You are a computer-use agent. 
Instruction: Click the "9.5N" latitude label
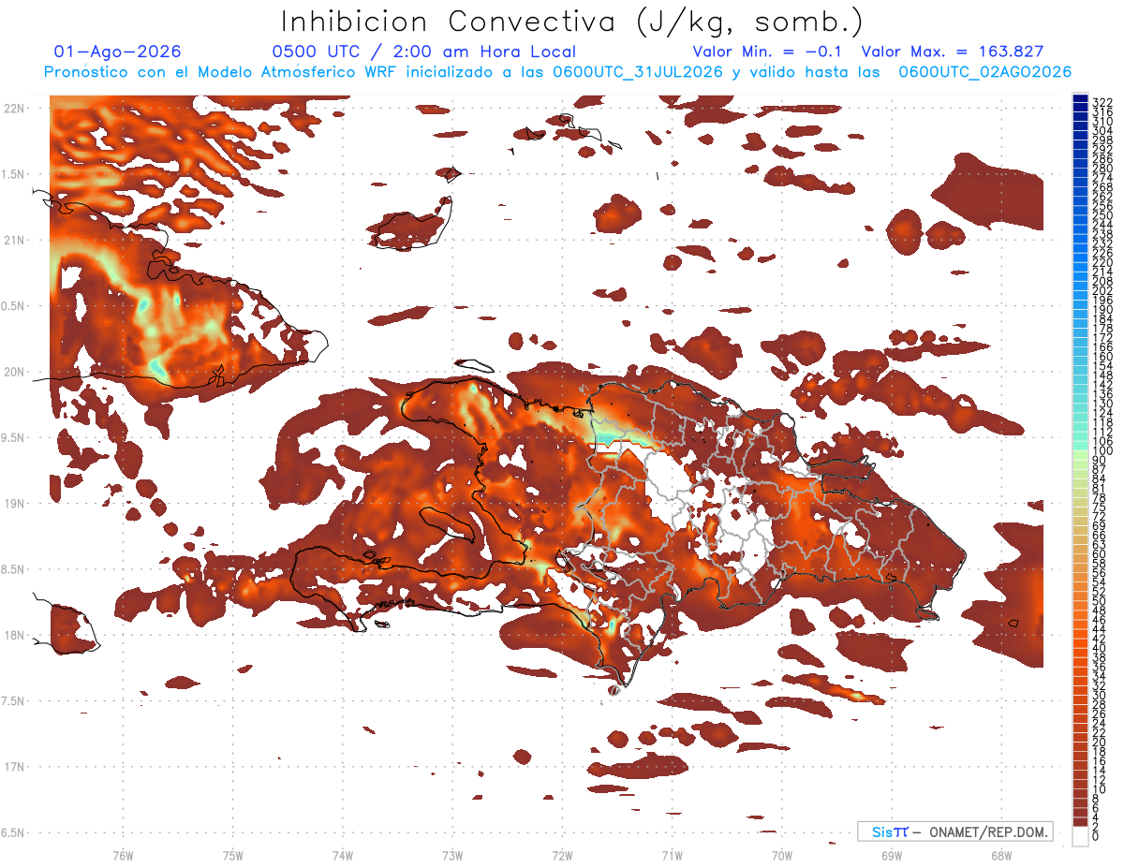[14, 437]
